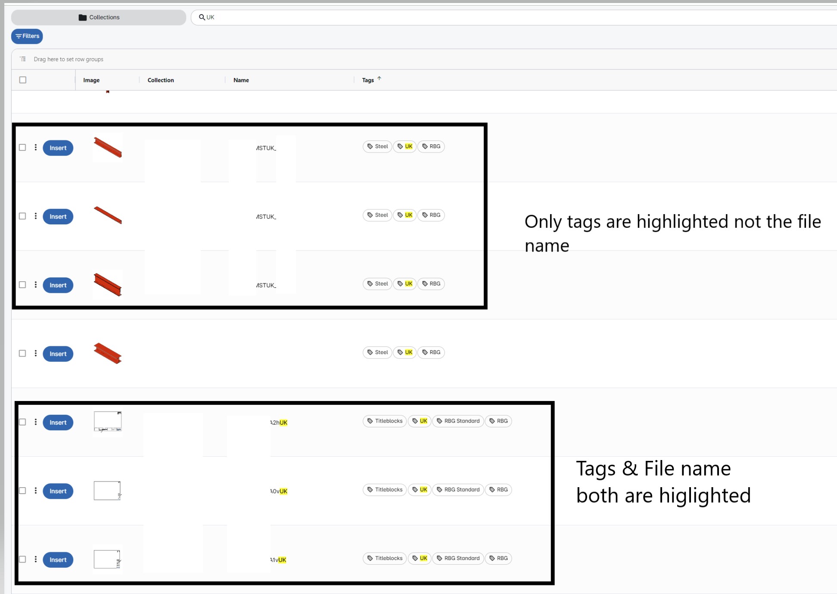Open three-dot menu for A0vUK row
The height and width of the screenshot is (594, 837).
click(x=36, y=491)
